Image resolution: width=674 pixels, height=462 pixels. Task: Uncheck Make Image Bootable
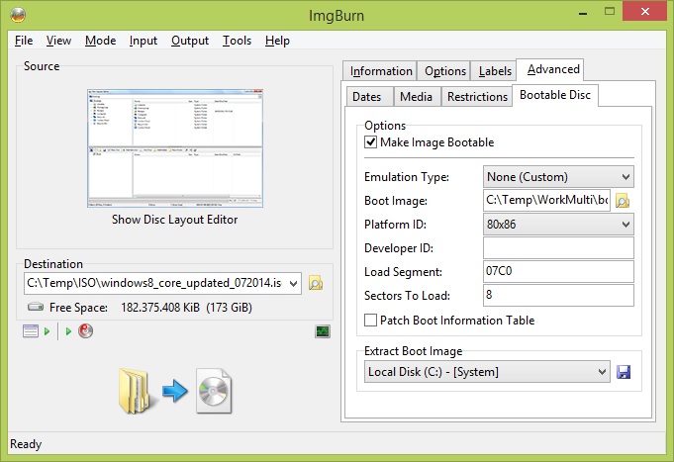pos(370,142)
